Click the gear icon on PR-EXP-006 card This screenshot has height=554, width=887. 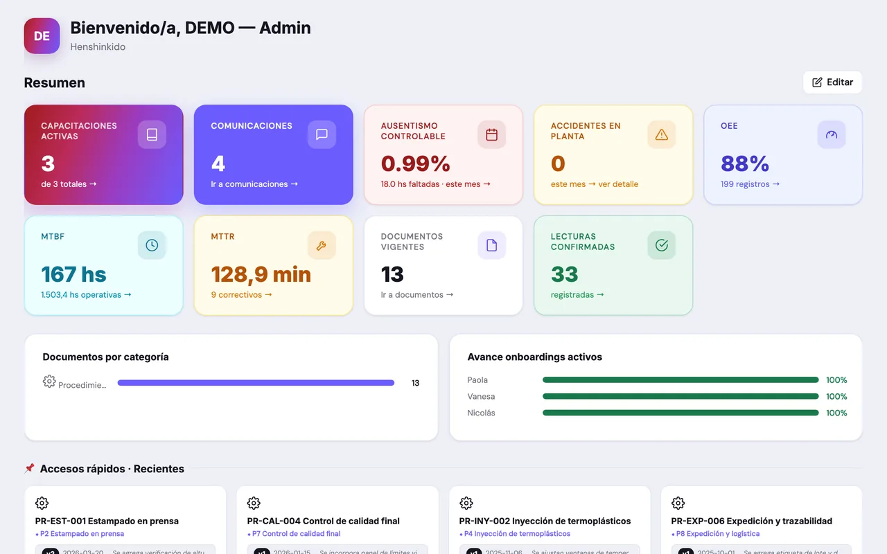[678, 503]
